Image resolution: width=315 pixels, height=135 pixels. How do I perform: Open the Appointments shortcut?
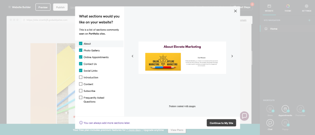pos(285,111)
